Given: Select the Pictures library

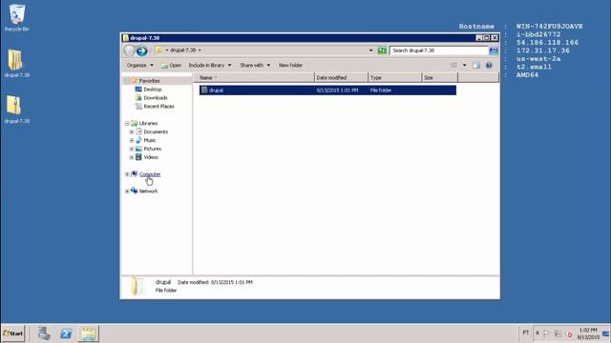Looking at the screenshot, I should (x=153, y=149).
